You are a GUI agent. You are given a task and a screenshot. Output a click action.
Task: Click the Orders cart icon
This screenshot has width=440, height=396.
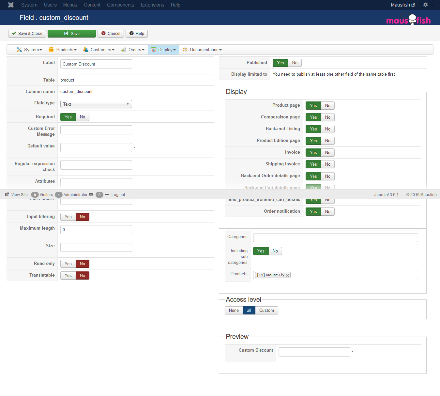(124, 50)
